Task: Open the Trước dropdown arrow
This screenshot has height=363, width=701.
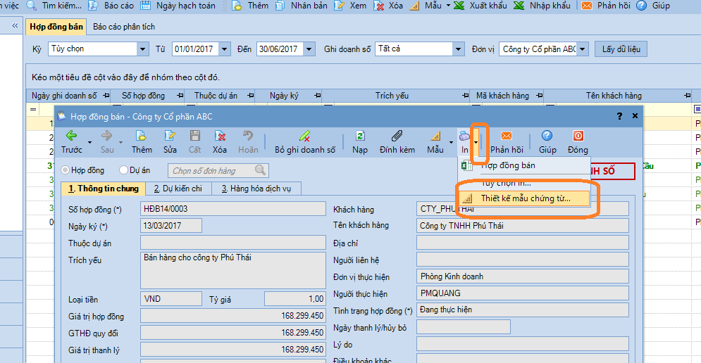Action: pos(89,142)
